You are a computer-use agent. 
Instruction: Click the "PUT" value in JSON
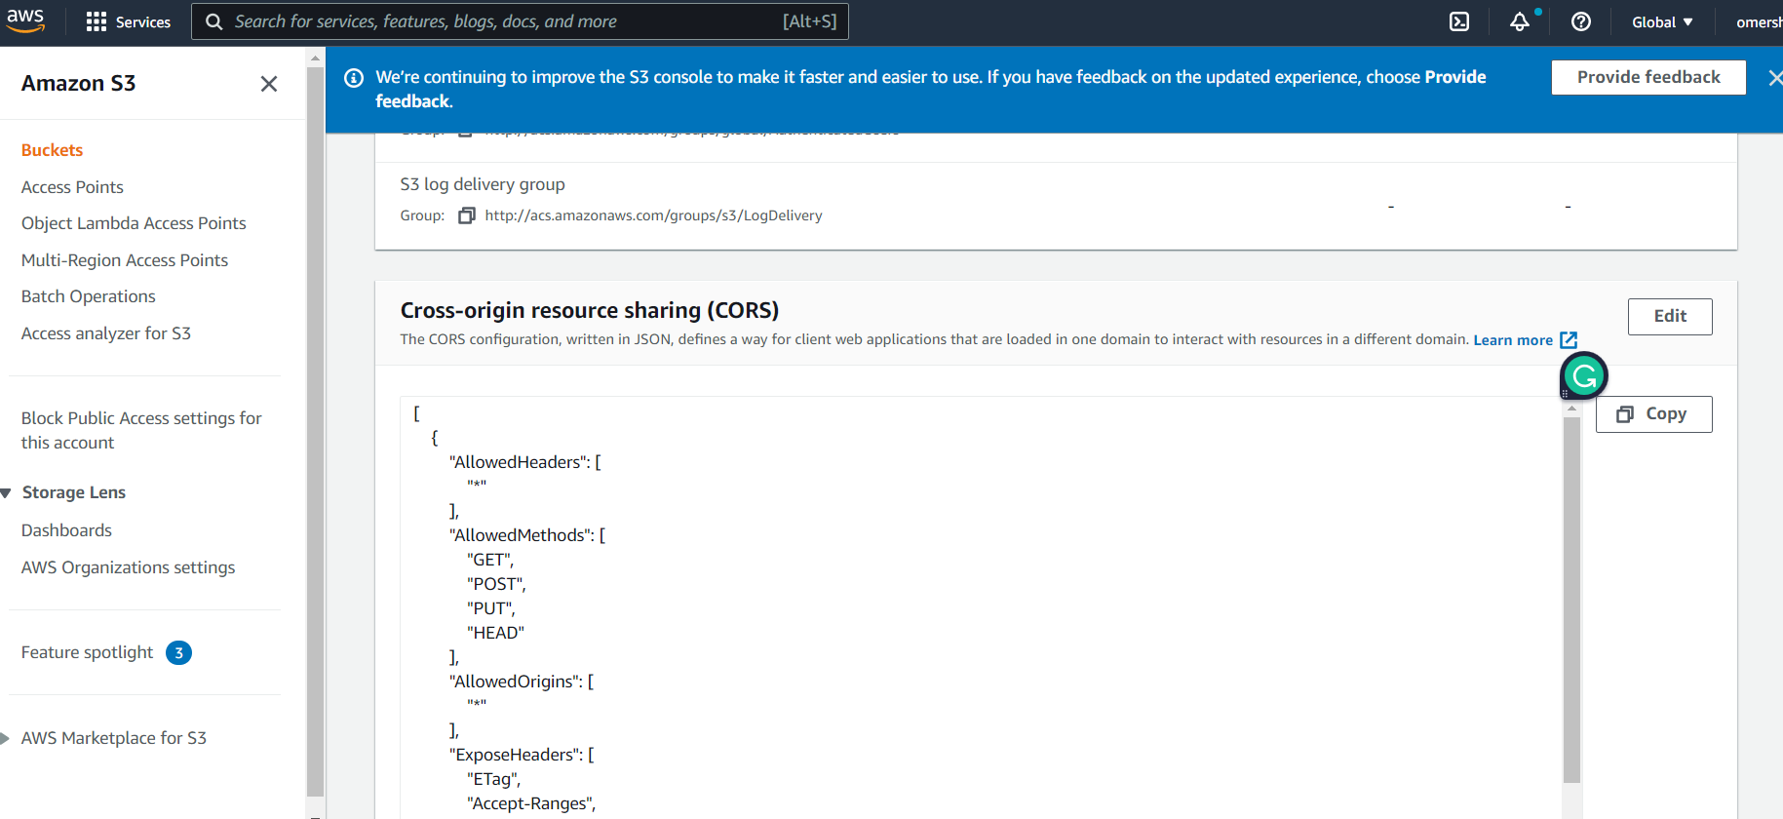click(491, 608)
